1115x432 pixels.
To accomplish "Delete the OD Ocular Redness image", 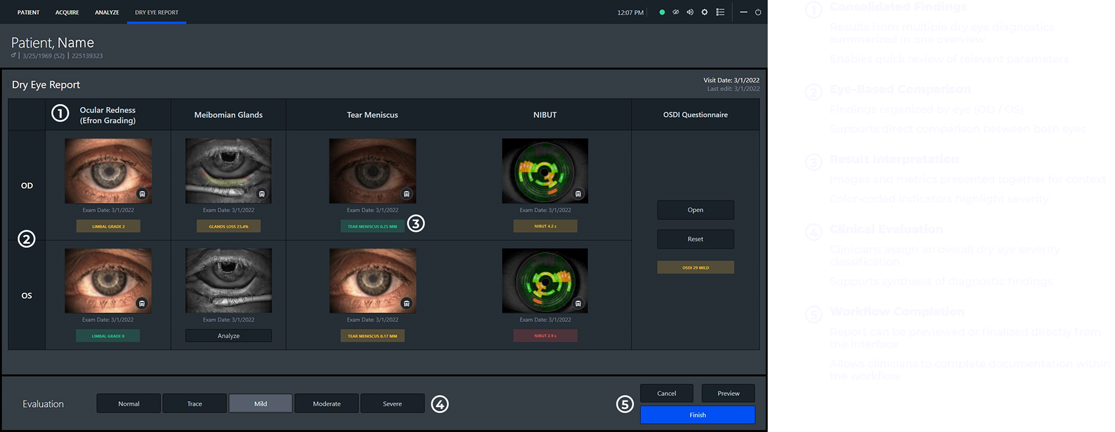I will [142, 194].
